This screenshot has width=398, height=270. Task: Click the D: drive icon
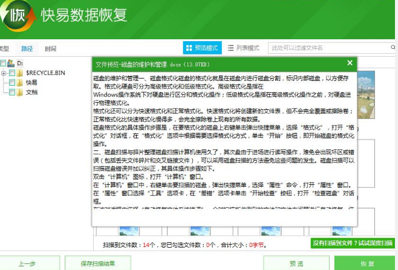pos(10,63)
